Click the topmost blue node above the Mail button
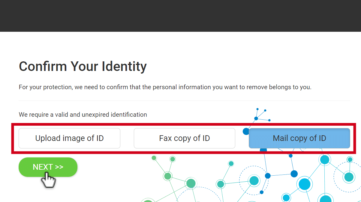Screen dimensions: 361x202 [257, 109]
